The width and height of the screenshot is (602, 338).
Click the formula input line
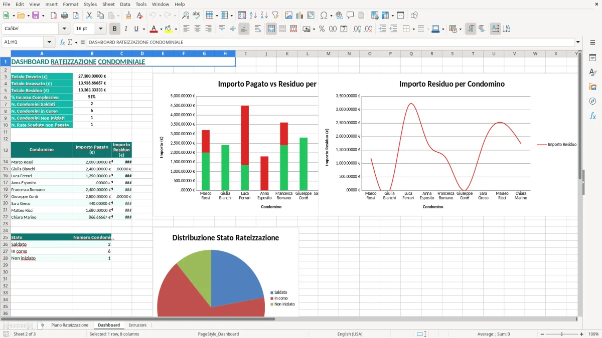pyautogui.click(x=330, y=42)
